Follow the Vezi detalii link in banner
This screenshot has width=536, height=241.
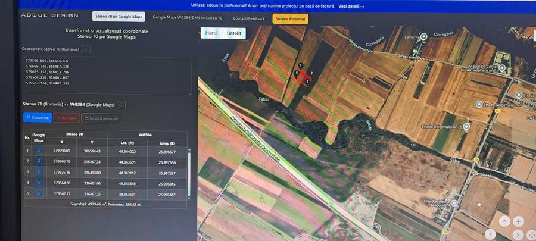[351, 6]
